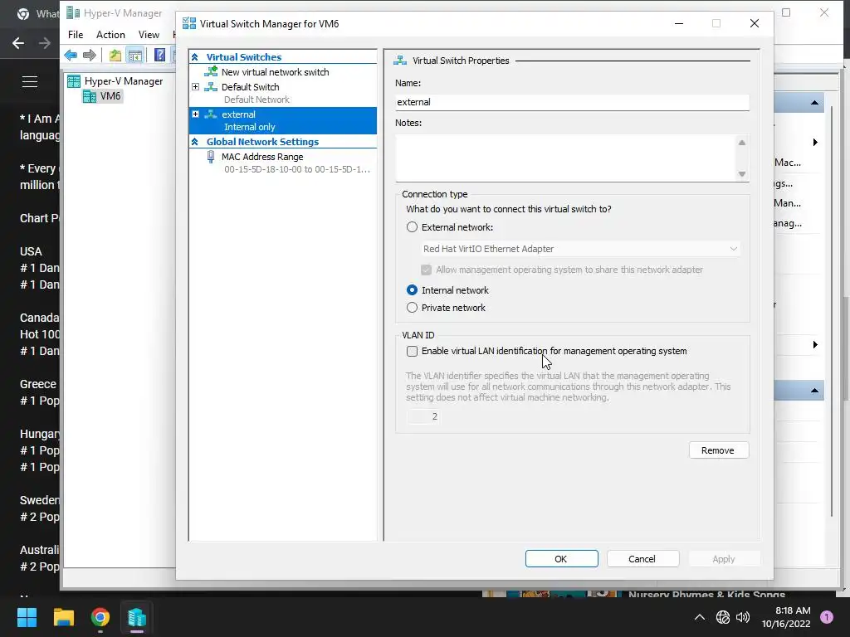Select the VM6 server icon in tree
850x637 pixels.
coord(90,96)
